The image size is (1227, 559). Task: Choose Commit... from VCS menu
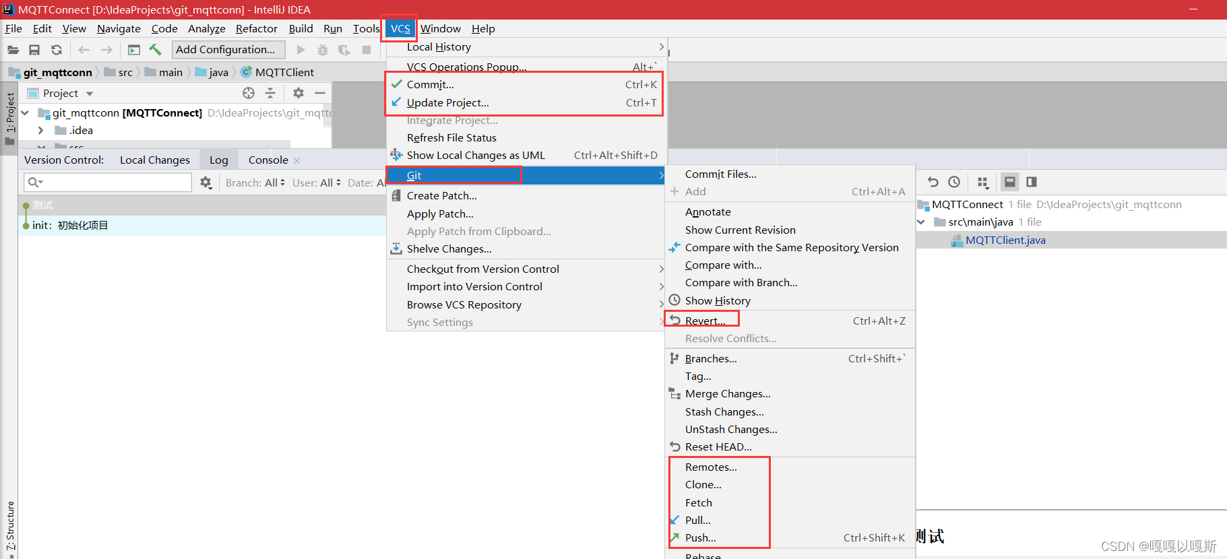click(x=526, y=84)
